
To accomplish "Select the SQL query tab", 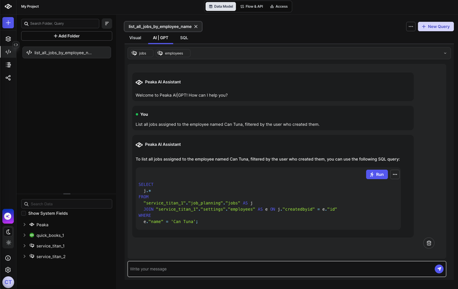I will pyautogui.click(x=184, y=38).
